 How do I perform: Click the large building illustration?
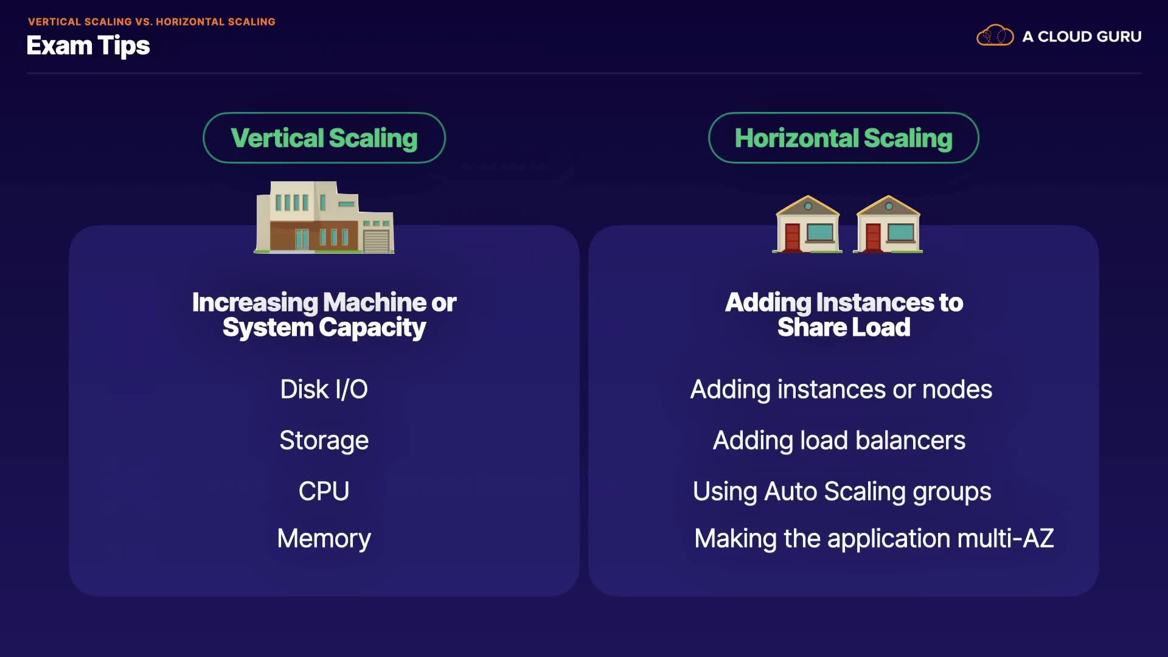(324, 218)
